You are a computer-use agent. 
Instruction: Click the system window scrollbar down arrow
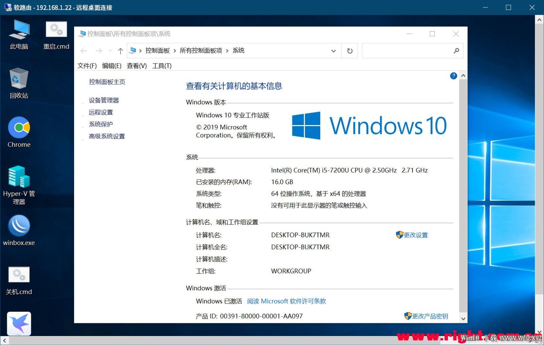coord(463,319)
